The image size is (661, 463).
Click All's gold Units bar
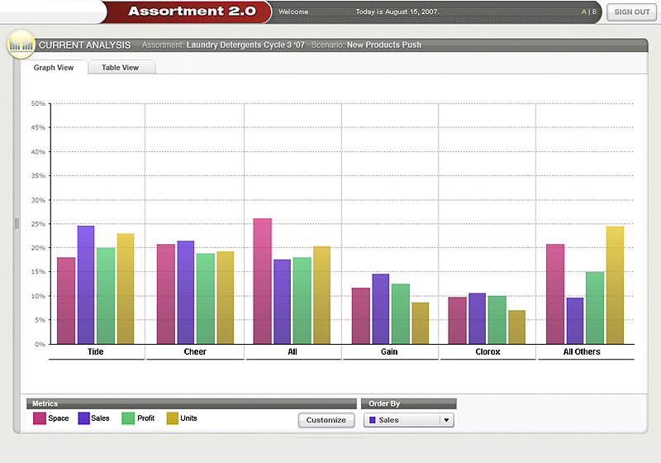[x=322, y=295]
